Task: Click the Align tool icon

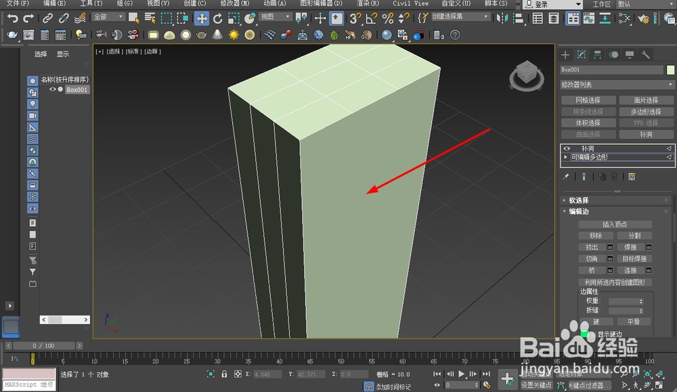Action: click(518, 18)
